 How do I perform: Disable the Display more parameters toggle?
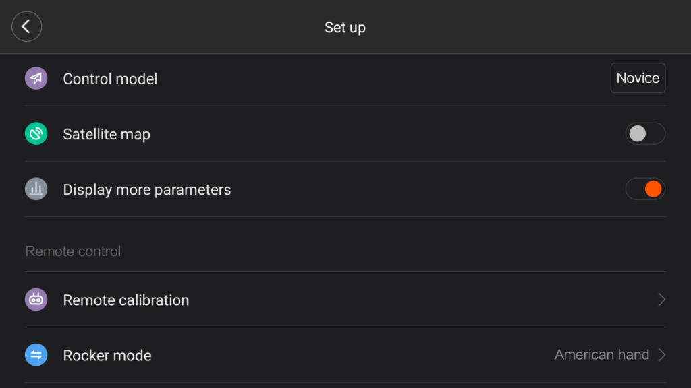pos(645,189)
